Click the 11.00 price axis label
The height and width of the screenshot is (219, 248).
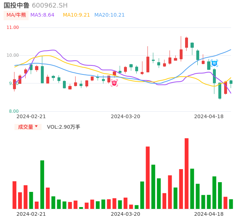pos(13,27)
